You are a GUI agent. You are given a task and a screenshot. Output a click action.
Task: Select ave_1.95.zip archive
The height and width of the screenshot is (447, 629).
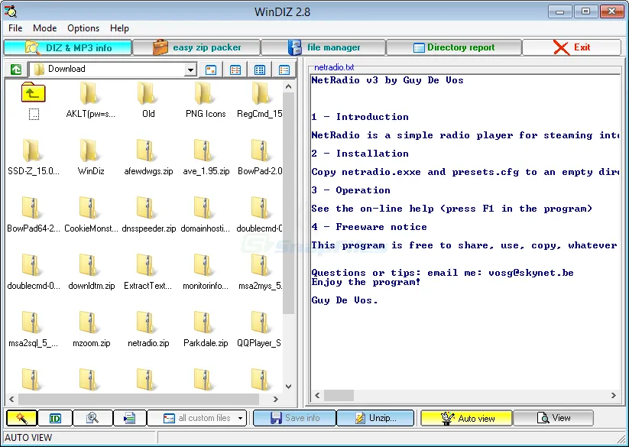click(206, 157)
